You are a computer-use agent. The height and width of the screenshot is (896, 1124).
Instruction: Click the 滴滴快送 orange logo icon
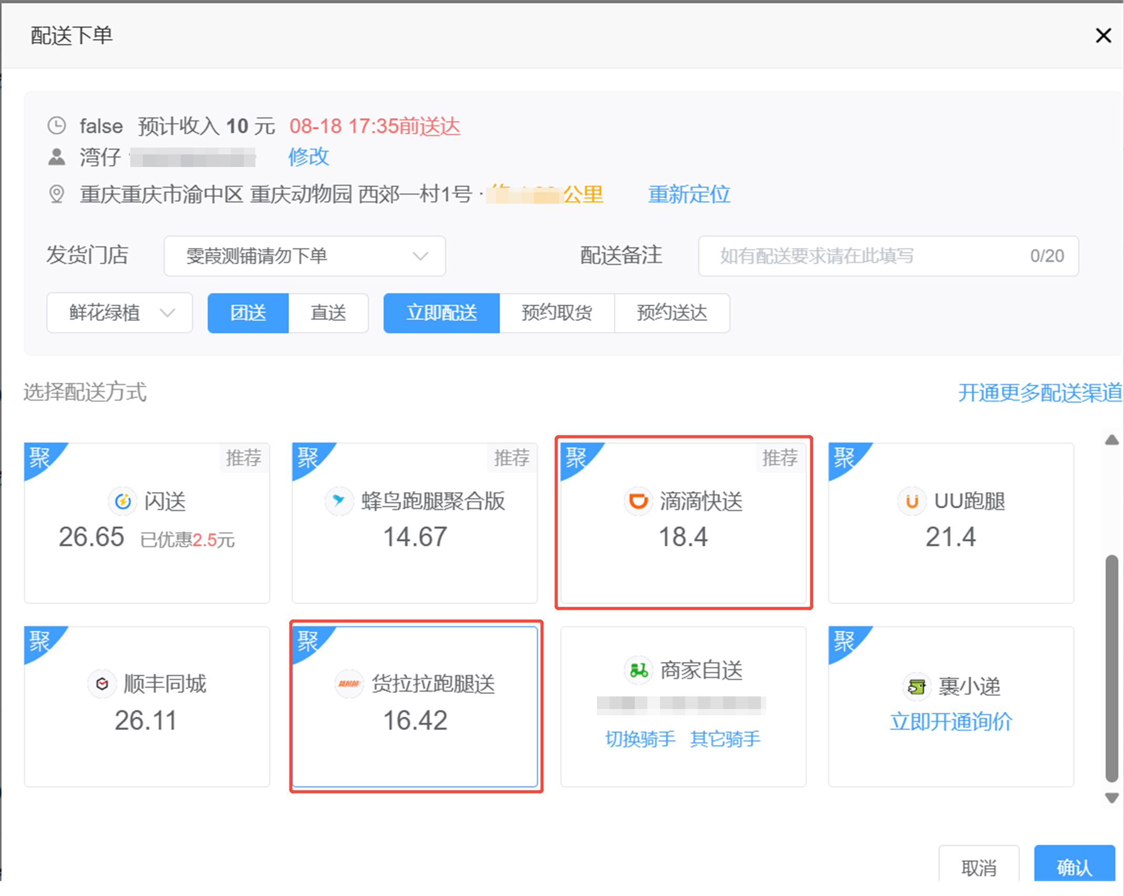[x=638, y=501]
